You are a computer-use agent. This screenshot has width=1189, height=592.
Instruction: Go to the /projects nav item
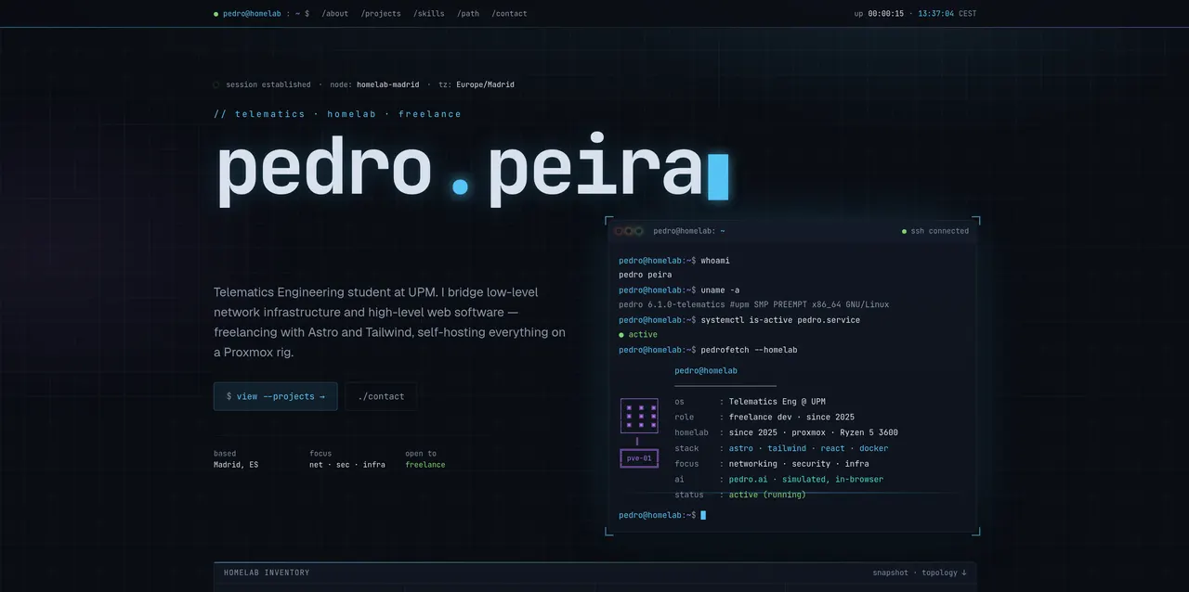tap(381, 14)
